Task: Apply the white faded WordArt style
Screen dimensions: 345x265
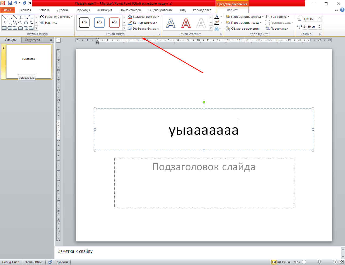Action: pos(201,23)
